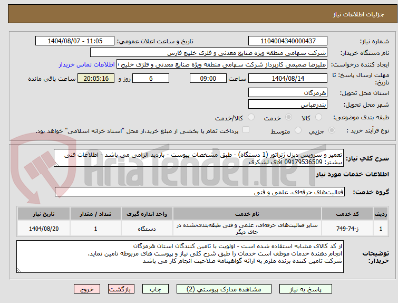Toggle the اسناد خزانه اسلامی payment checkbox

[x=246, y=130]
